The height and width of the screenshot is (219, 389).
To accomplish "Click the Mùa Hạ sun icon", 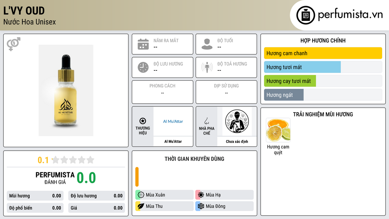I will coord(201,195).
